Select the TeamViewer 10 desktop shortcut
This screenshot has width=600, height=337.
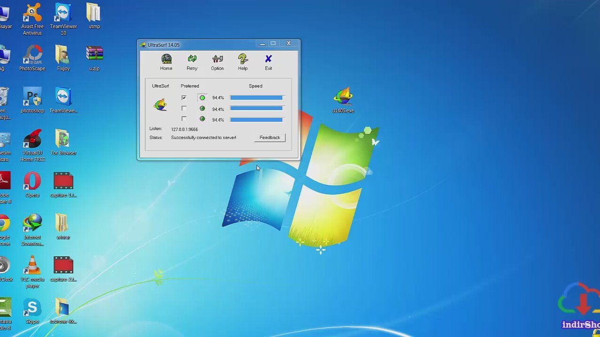(x=63, y=19)
